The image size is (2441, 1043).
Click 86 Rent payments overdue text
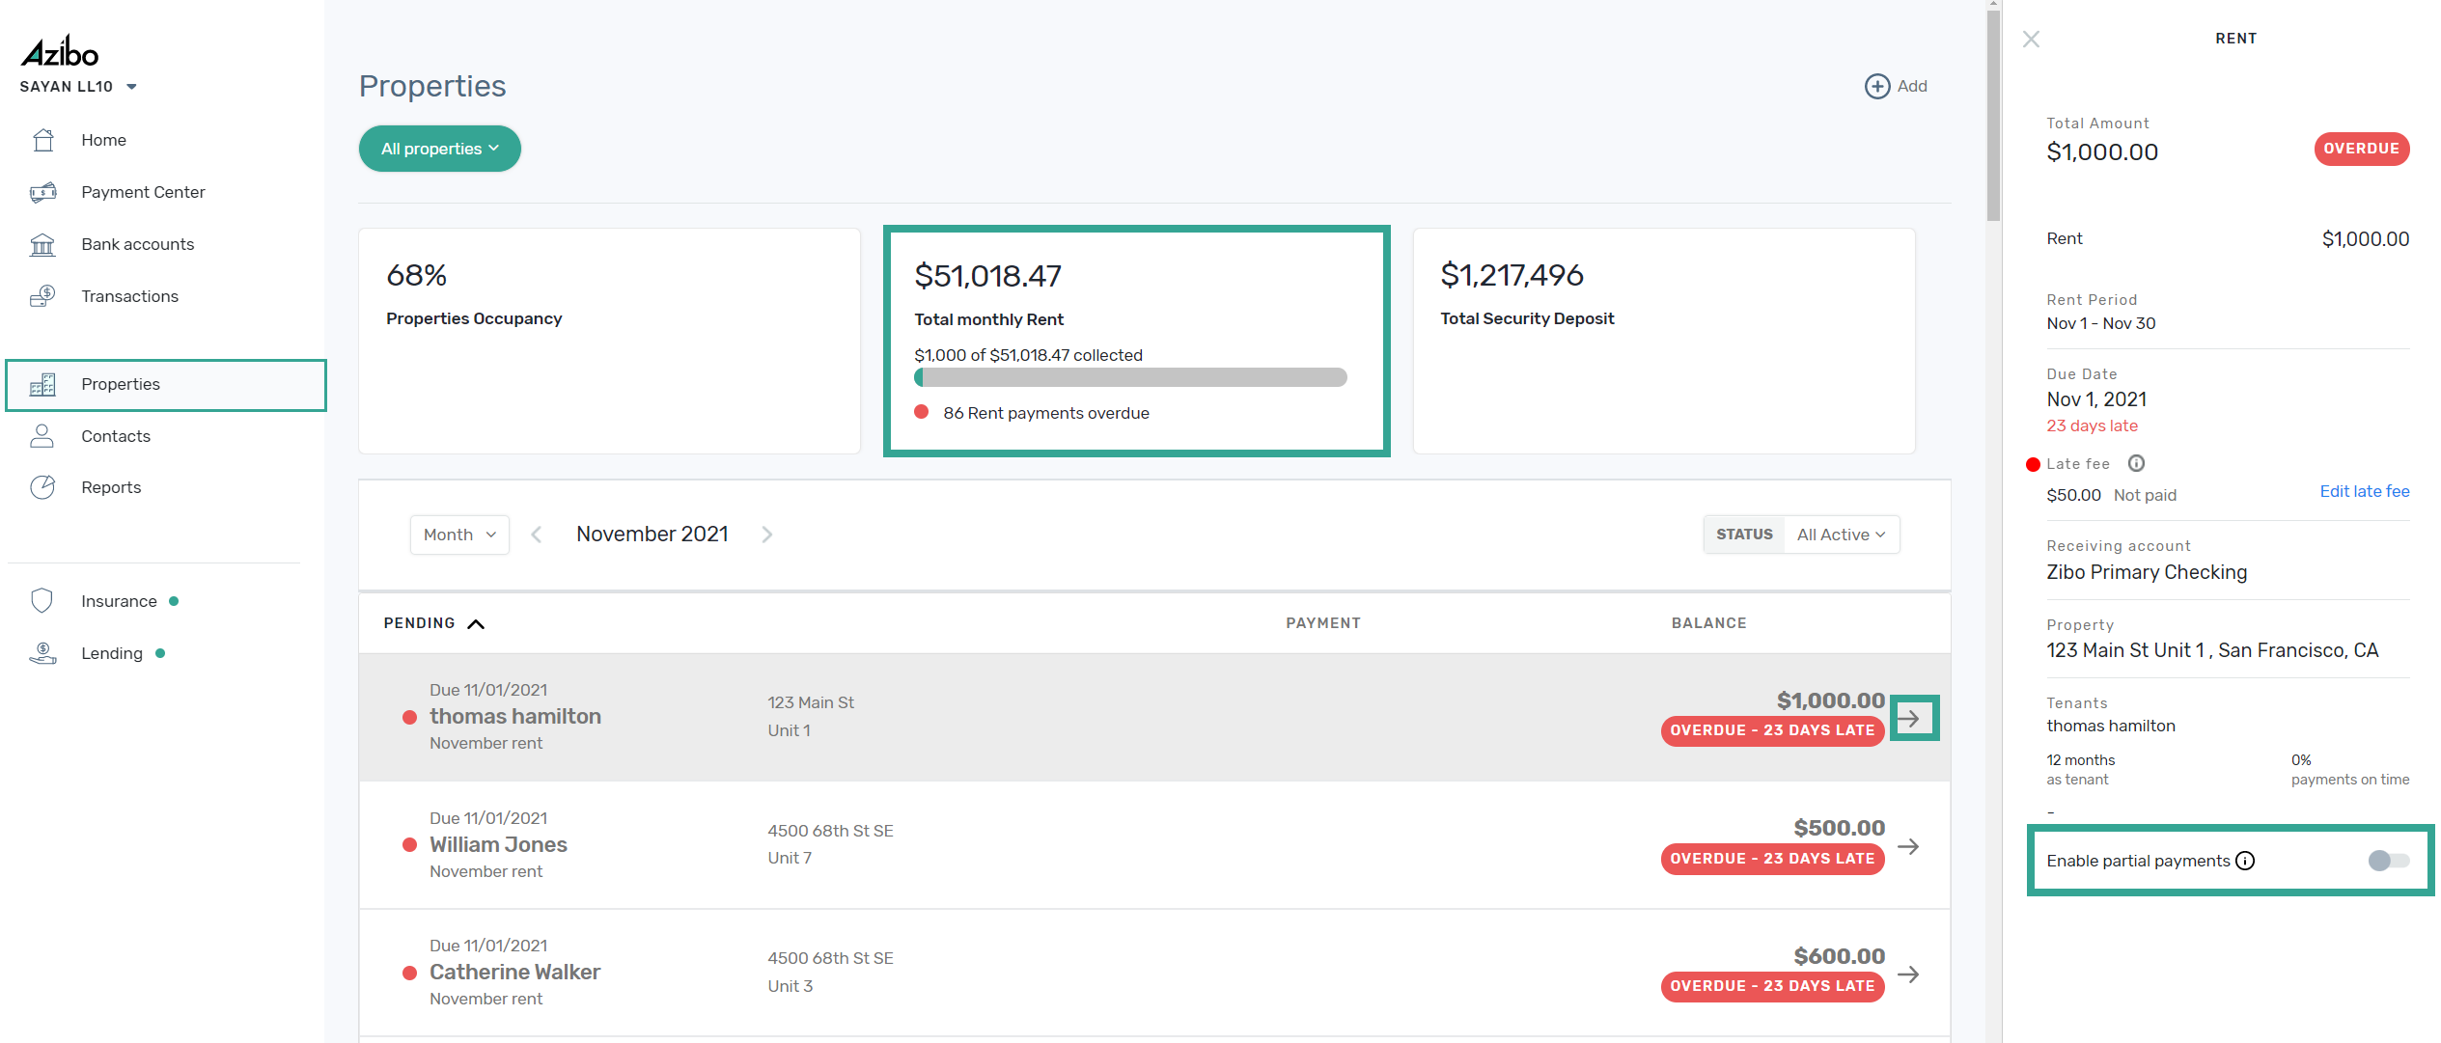(x=1046, y=413)
